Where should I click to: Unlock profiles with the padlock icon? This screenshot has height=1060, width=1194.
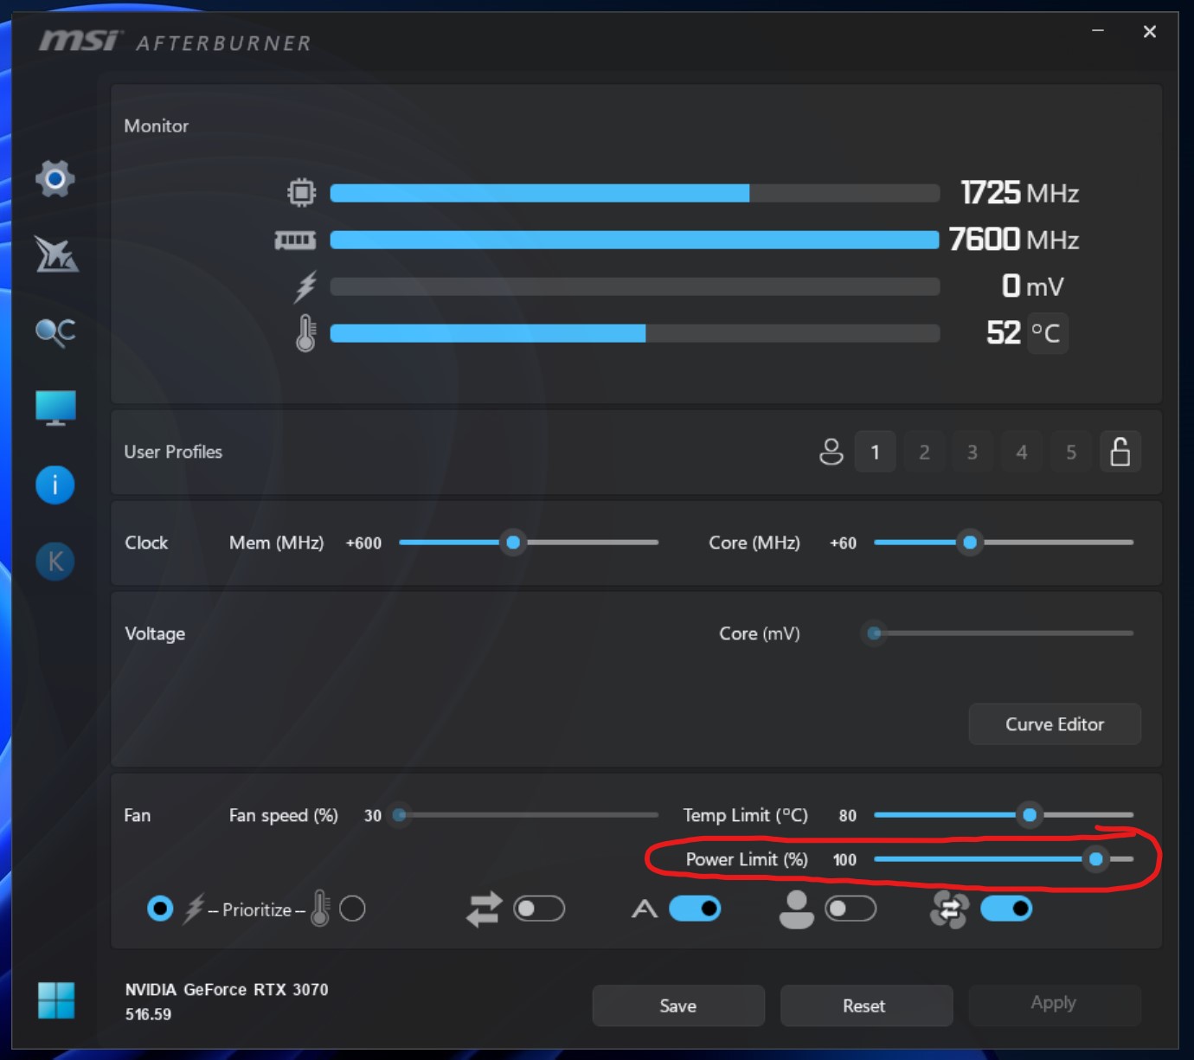click(x=1120, y=451)
